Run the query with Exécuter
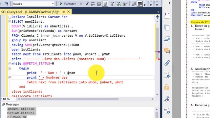 [68, 4]
